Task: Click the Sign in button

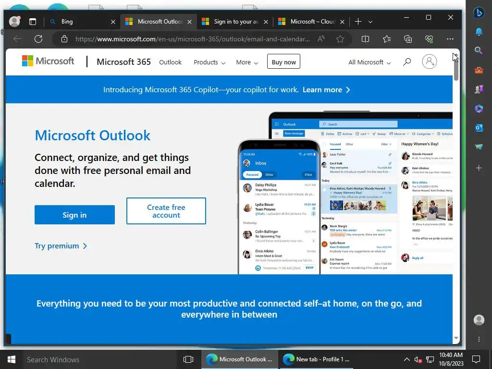Action: (x=74, y=215)
